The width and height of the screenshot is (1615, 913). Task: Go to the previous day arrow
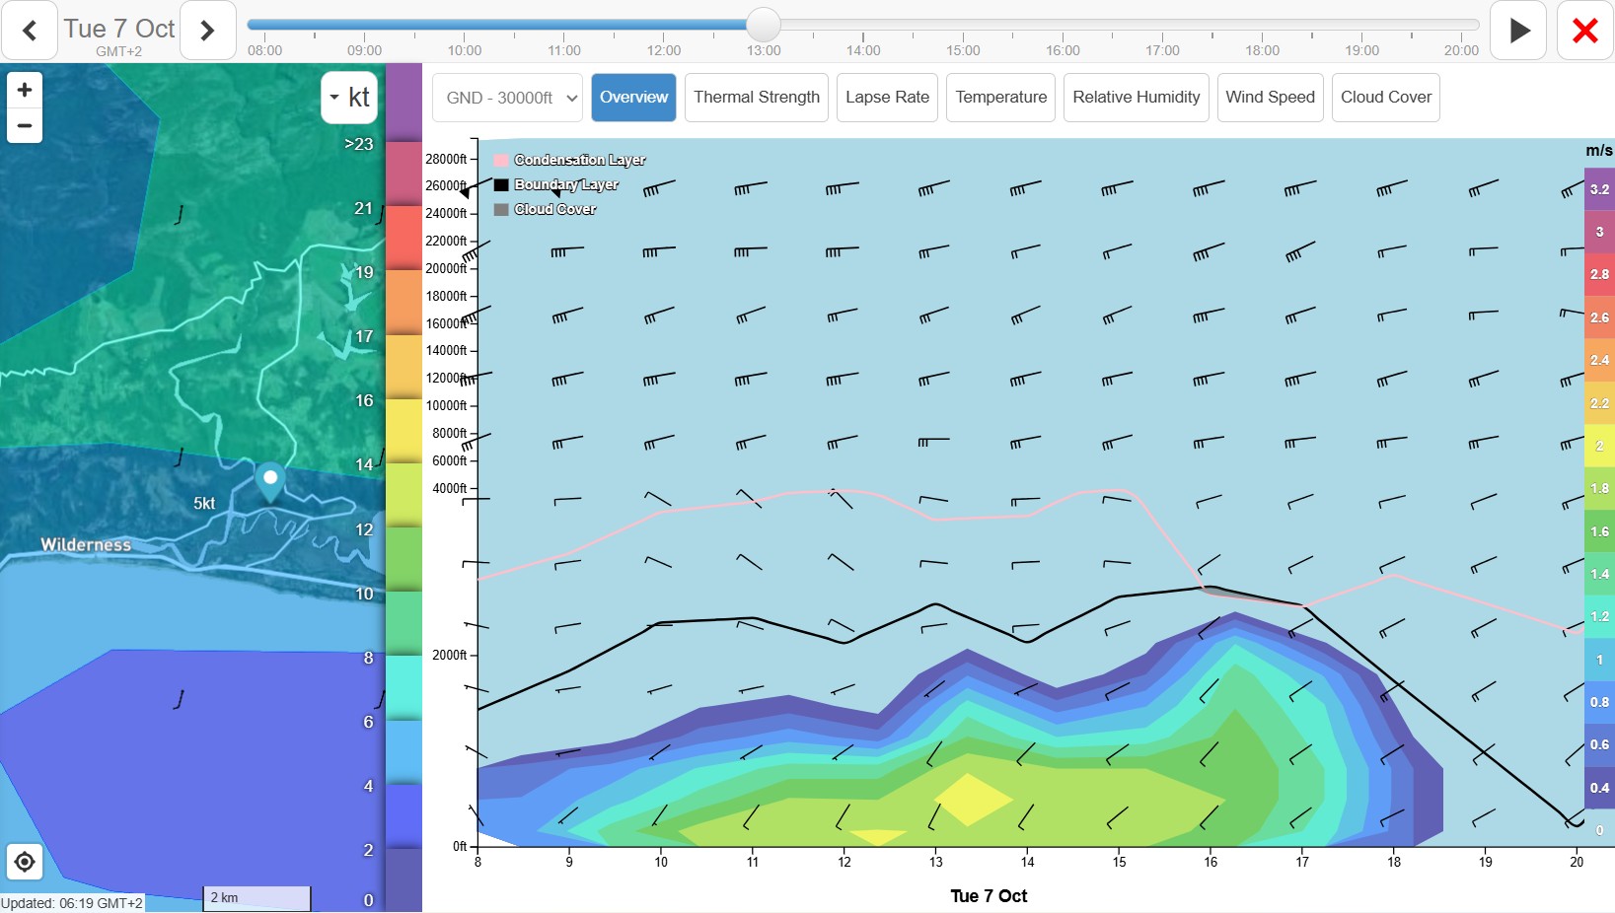click(x=30, y=31)
